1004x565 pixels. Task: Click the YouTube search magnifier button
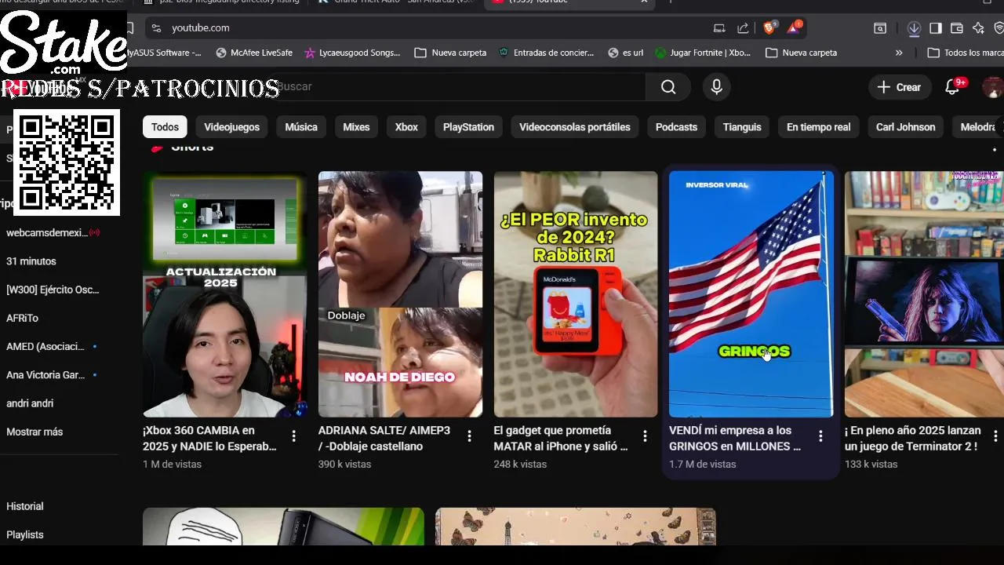coord(668,87)
